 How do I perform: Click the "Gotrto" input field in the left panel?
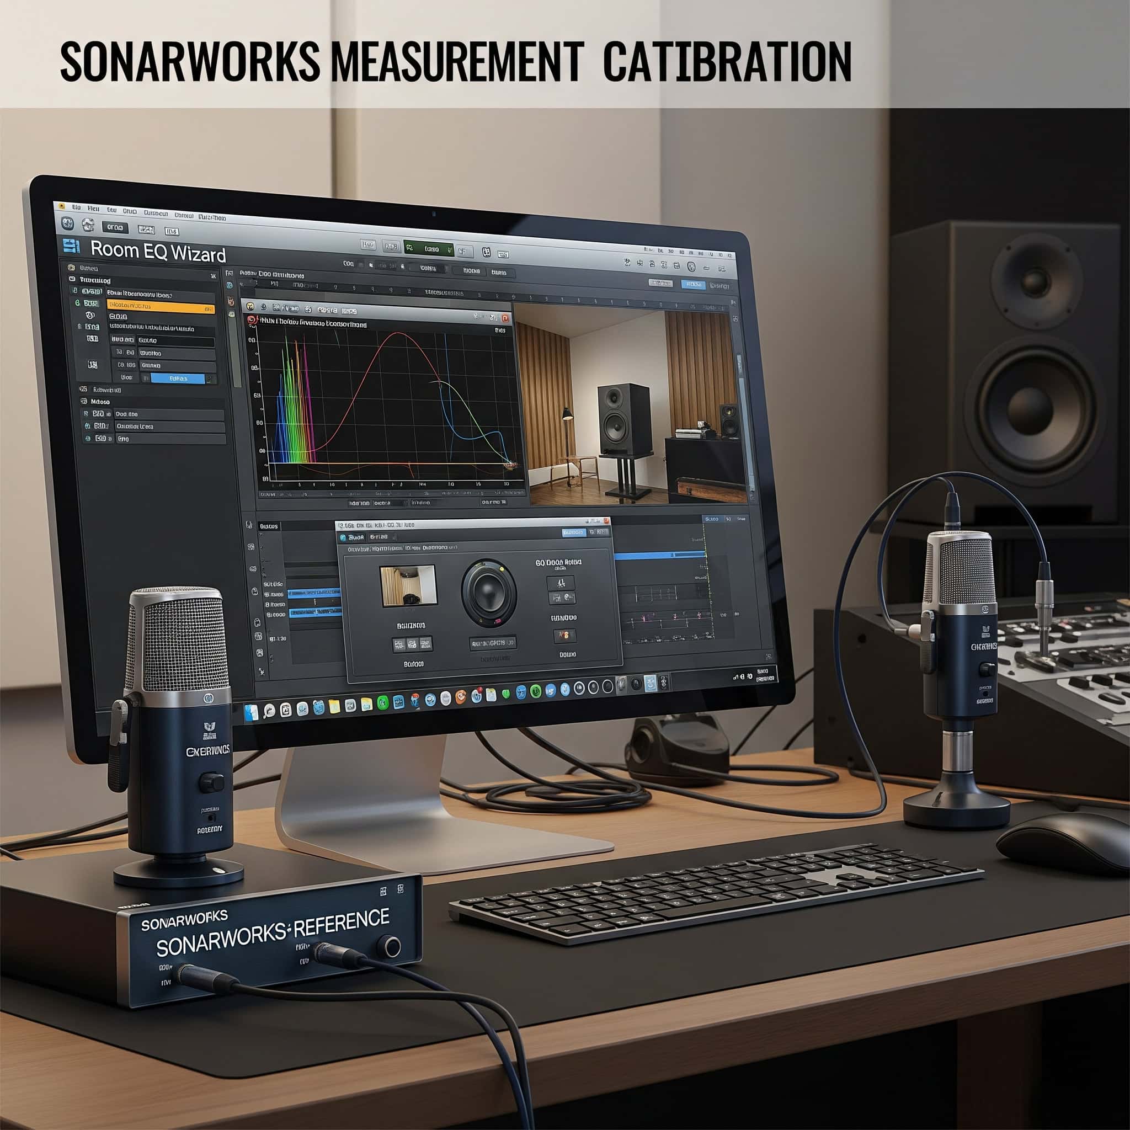tap(176, 341)
